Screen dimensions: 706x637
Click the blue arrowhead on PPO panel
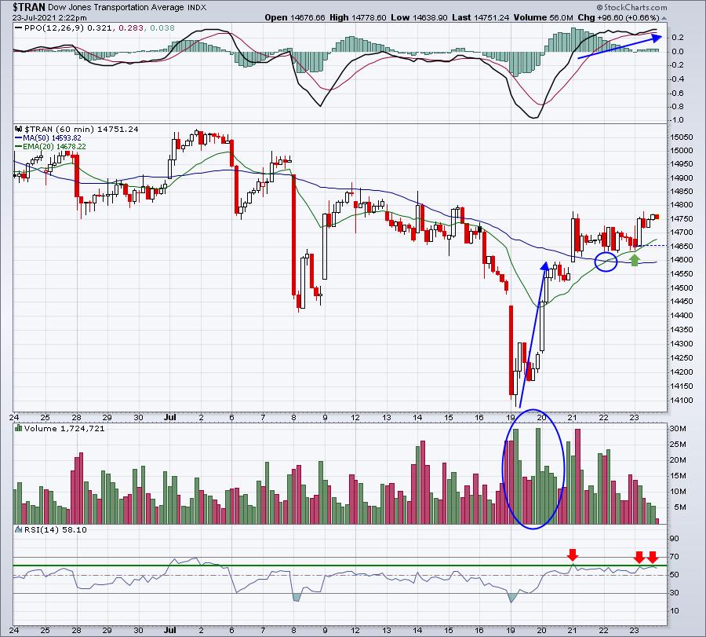[656, 38]
